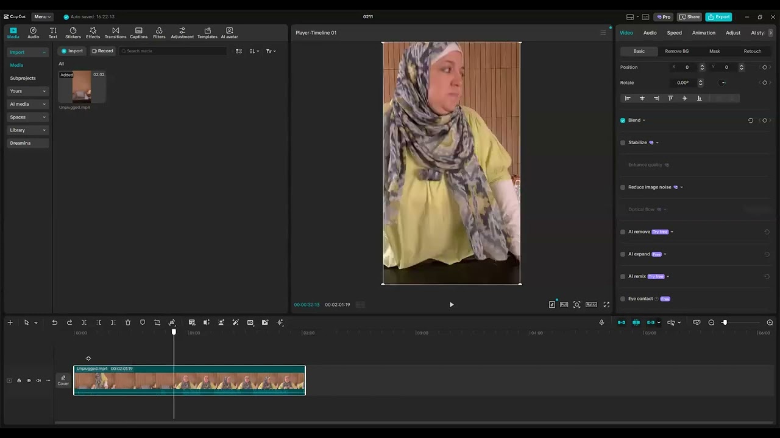Click the Export button
The height and width of the screenshot is (438, 780).
(x=718, y=16)
